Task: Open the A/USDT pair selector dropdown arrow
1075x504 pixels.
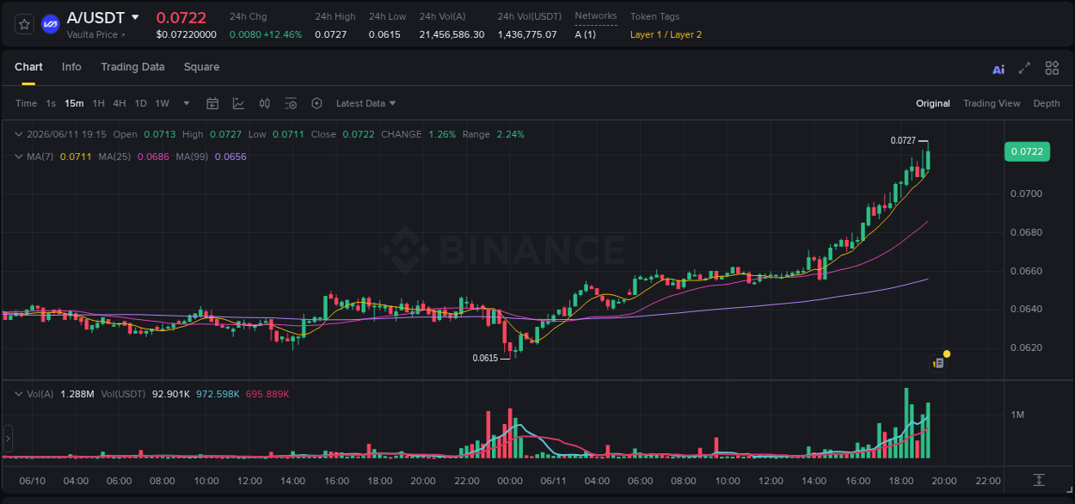Action: (135, 17)
